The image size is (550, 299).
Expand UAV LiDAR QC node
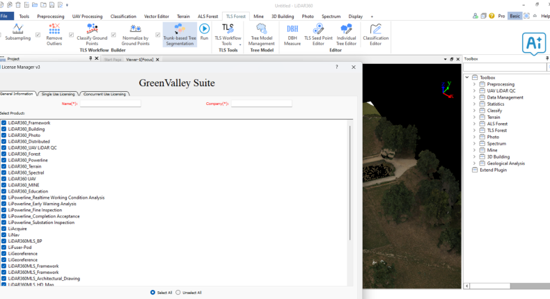474,91
